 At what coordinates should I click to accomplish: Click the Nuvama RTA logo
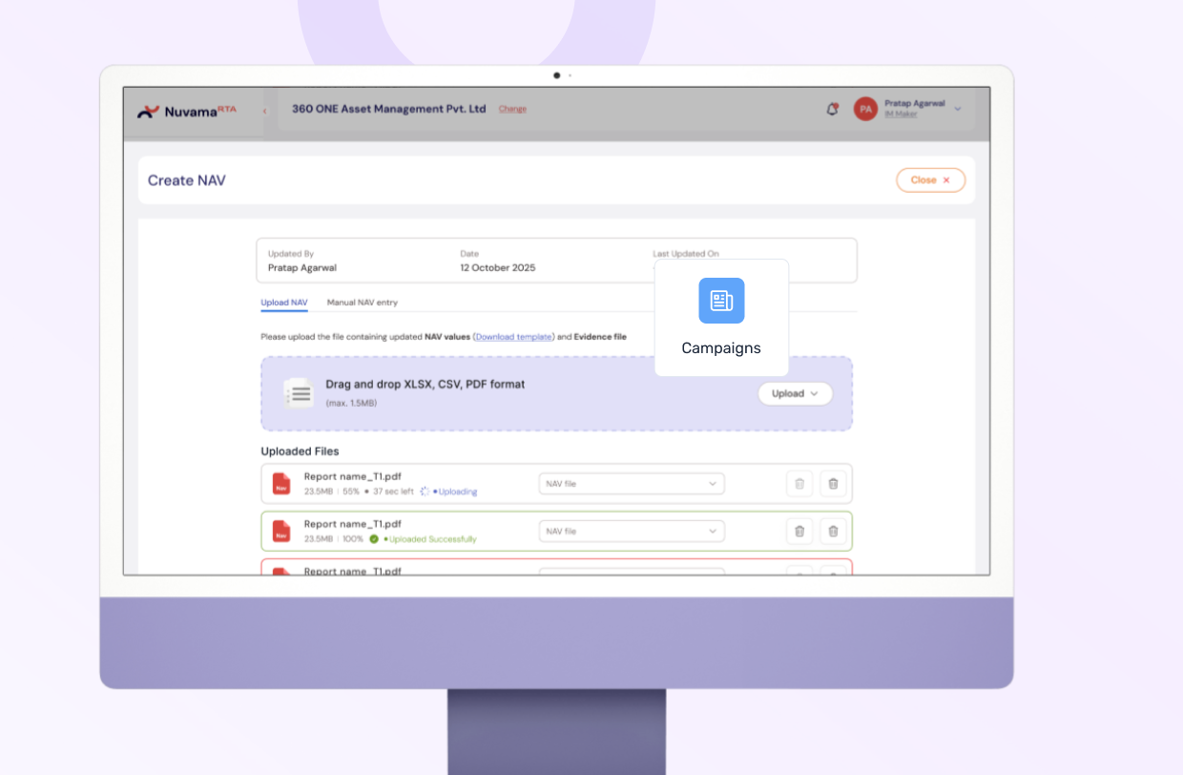187,111
